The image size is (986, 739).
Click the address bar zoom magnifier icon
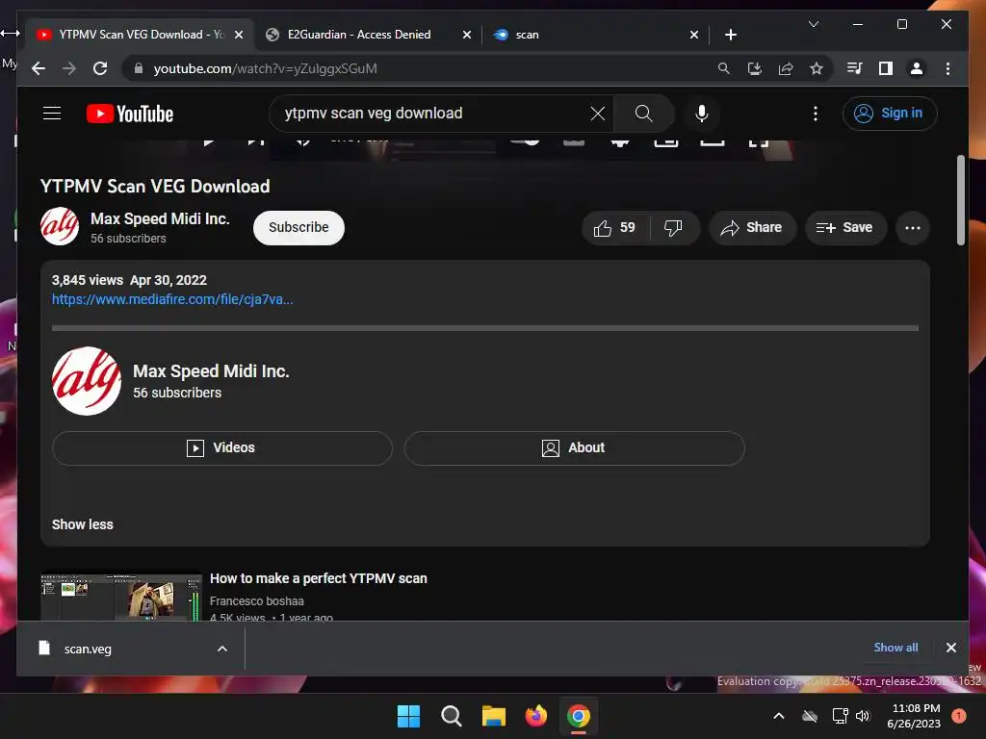pos(724,68)
